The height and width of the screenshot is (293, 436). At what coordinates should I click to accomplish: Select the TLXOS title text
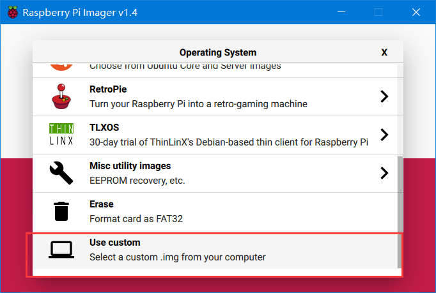(104, 128)
